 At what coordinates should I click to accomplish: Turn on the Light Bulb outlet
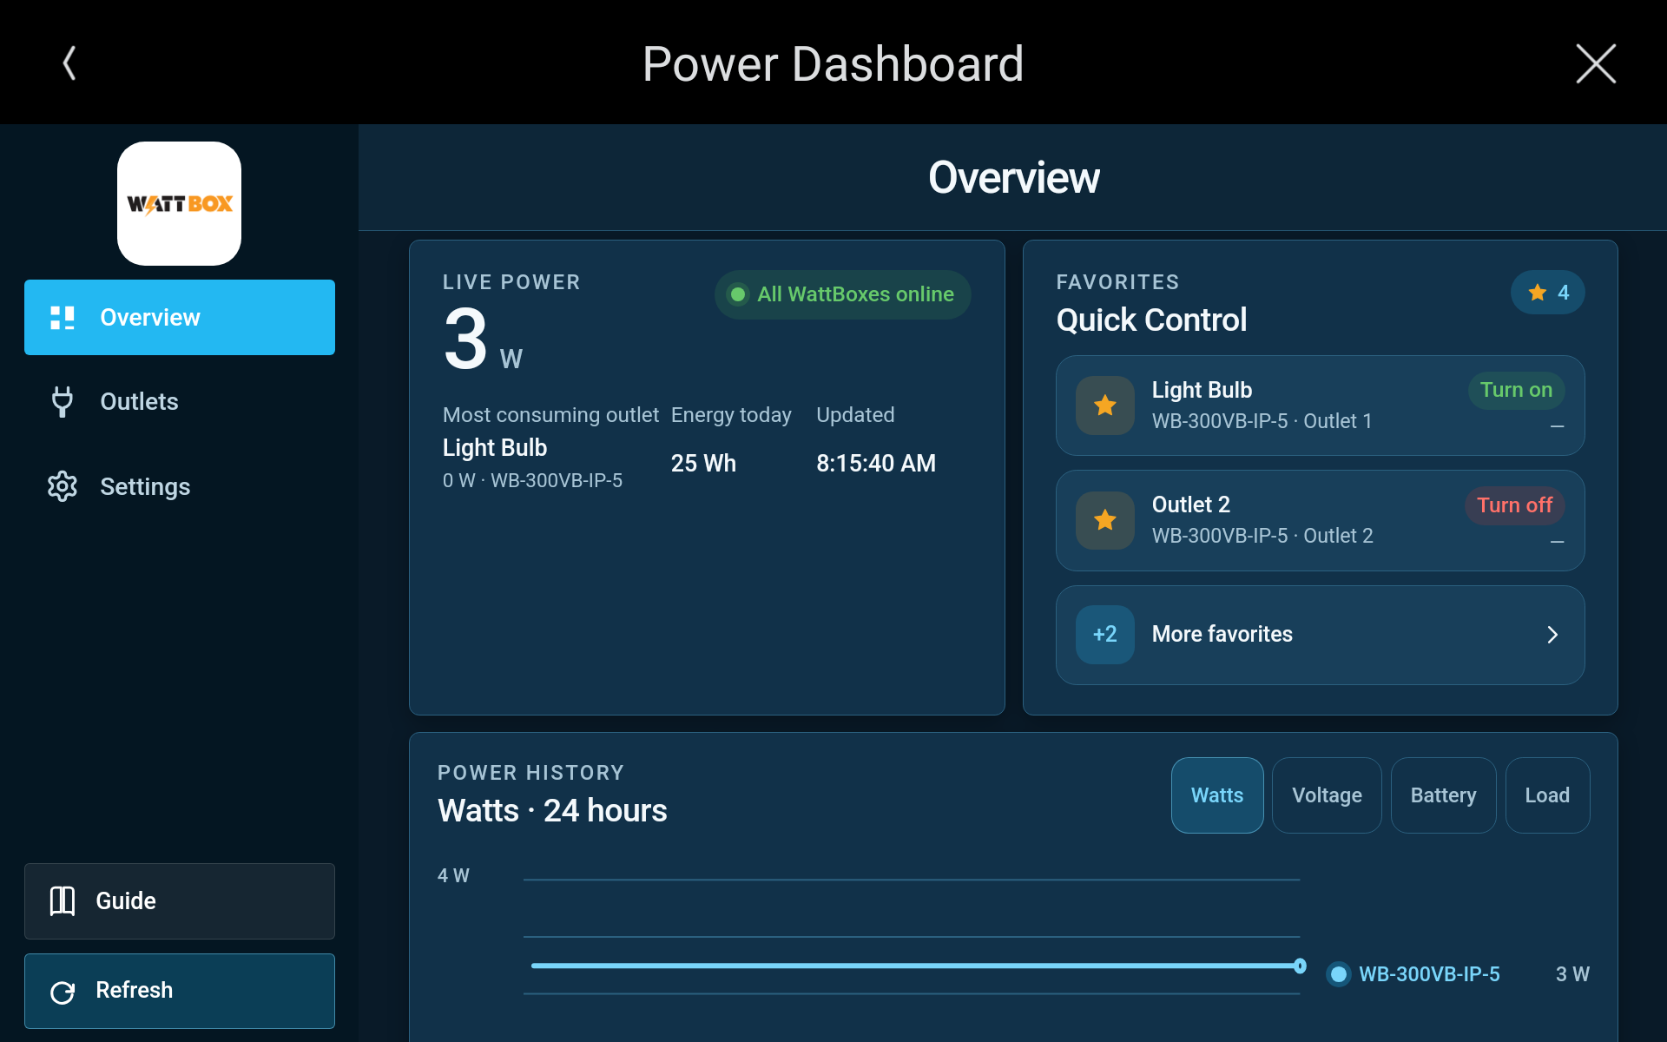1516,390
